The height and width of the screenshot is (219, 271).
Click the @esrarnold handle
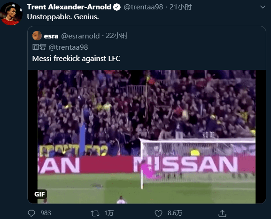[x=80, y=36]
